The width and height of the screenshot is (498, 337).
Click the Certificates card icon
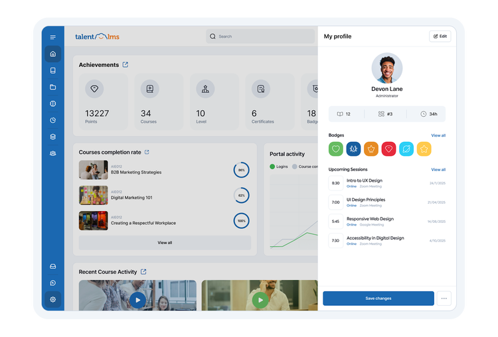261,89
